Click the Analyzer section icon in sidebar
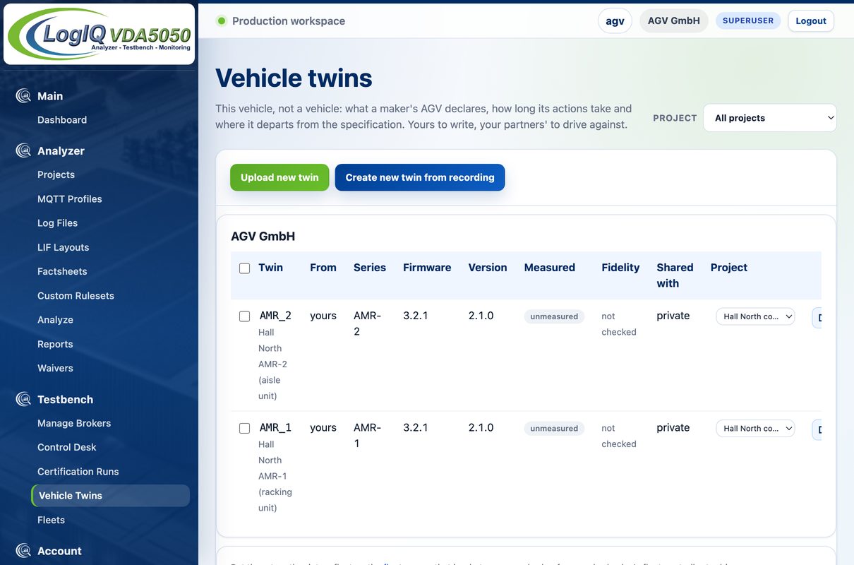The image size is (854, 565). [x=23, y=150]
